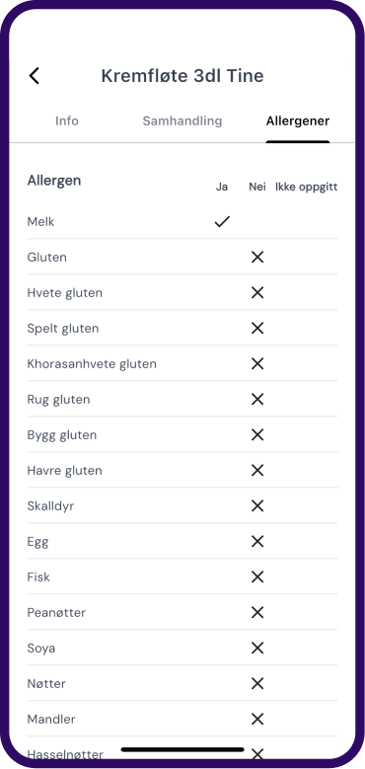
Task: Switch to the Info tab
Action: (67, 120)
